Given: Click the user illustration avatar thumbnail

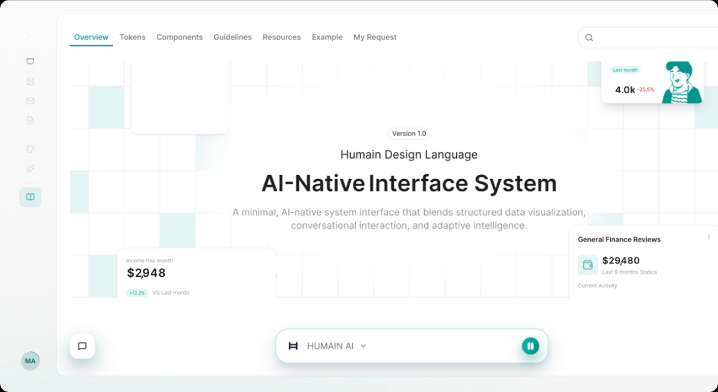Looking at the screenshot, I should pyautogui.click(x=683, y=82).
